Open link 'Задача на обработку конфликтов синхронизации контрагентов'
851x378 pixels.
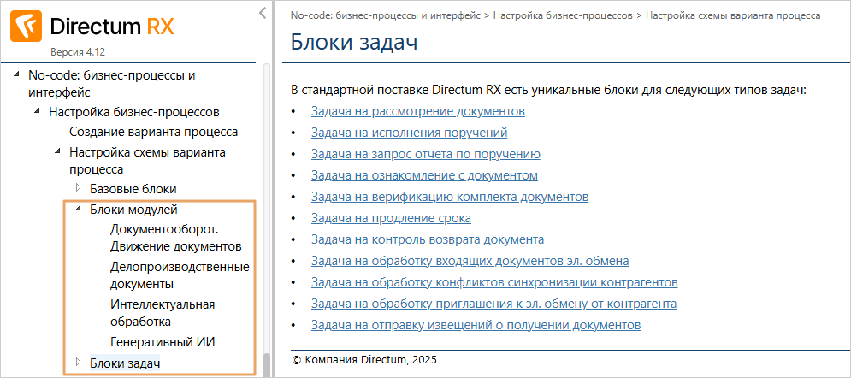point(494,282)
